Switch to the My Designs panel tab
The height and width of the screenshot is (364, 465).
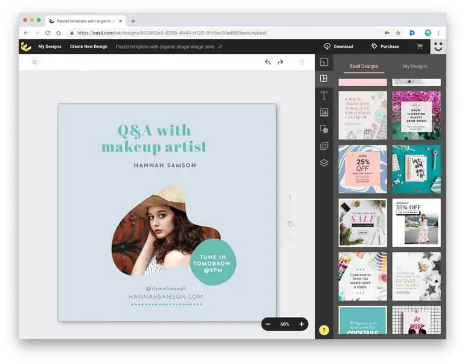pos(414,66)
